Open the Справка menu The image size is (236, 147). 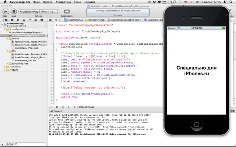90,2
